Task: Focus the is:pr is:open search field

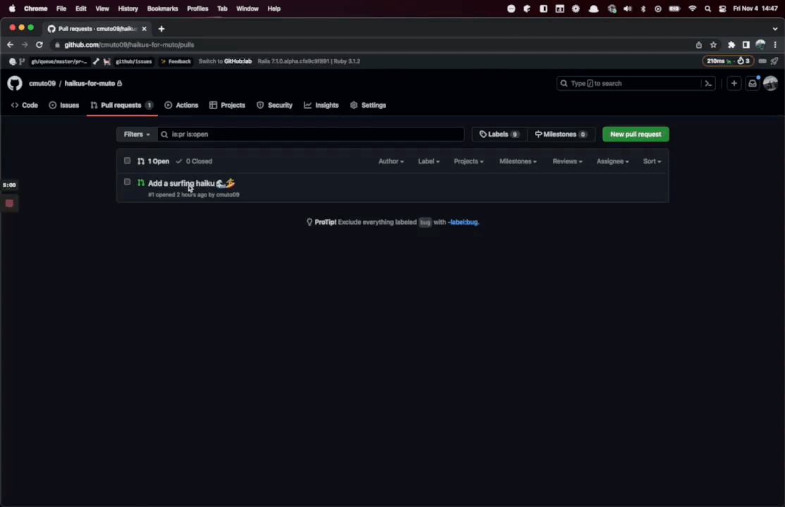Action: click(x=311, y=134)
